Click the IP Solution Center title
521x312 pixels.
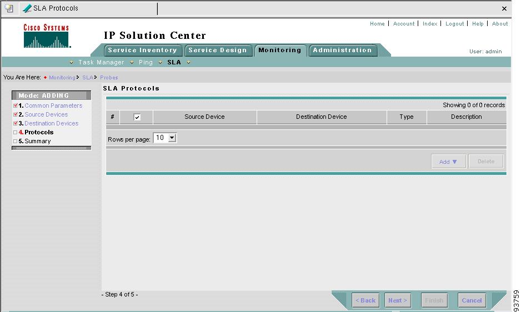pos(155,35)
